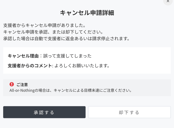Screen dimensions: 174x128
Task: Click the reason text 誤って支援してしまった
Action: pos(67,56)
